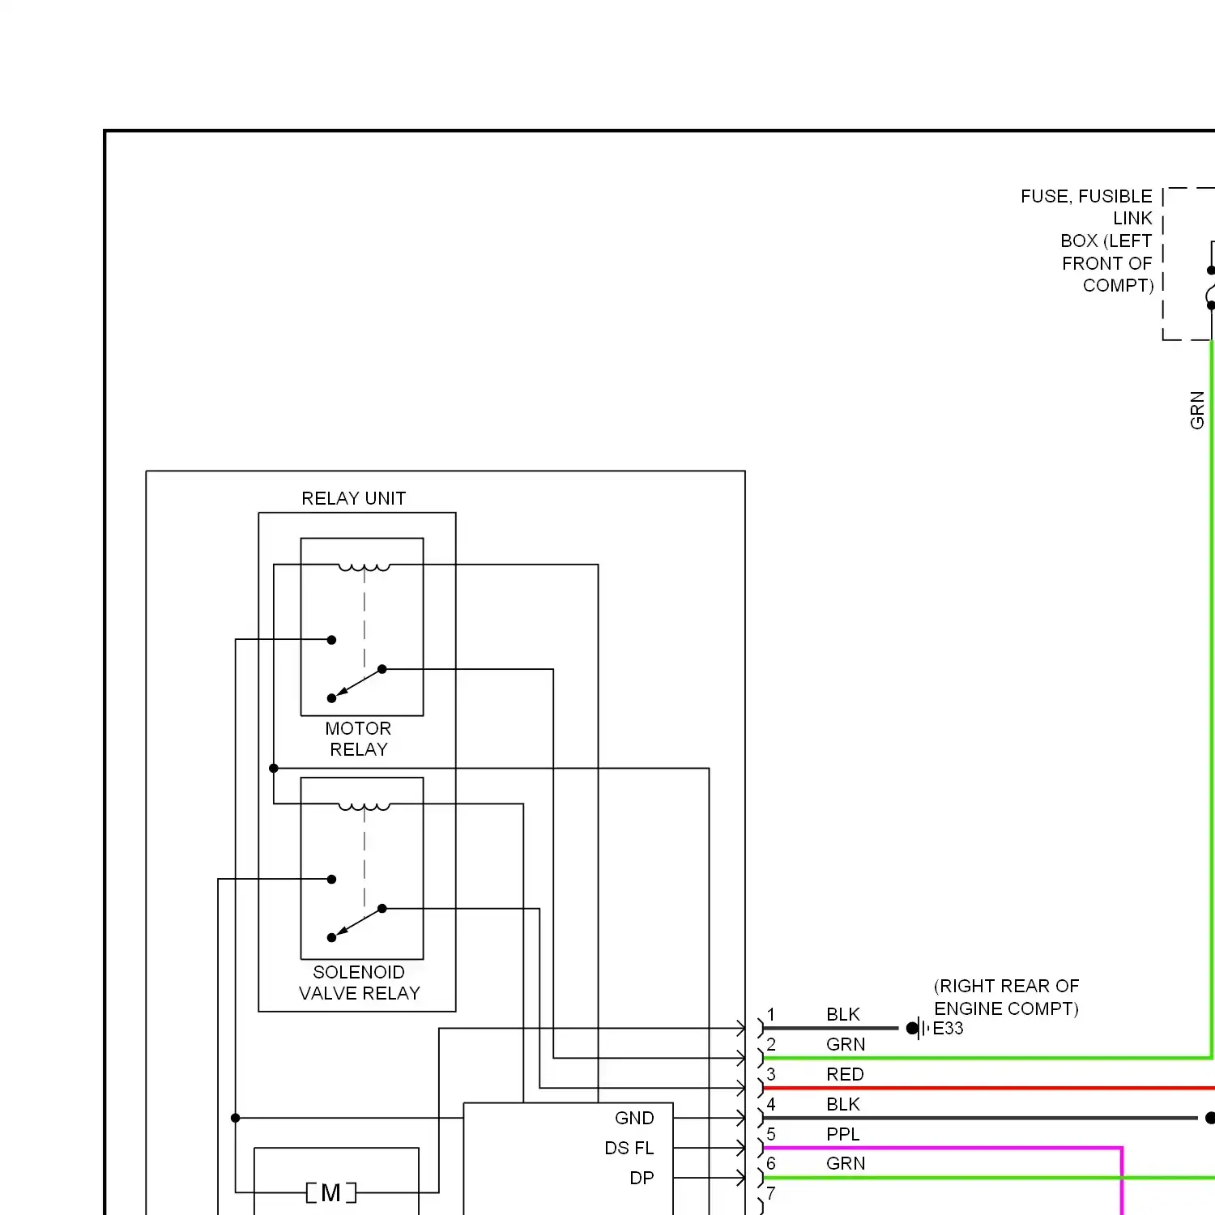
Task: Click the purple wire line at pin 5
Action: click(942, 1148)
